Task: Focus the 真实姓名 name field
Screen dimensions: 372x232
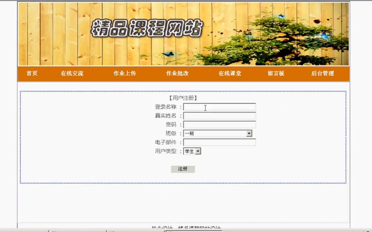Action: (x=219, y=116)
